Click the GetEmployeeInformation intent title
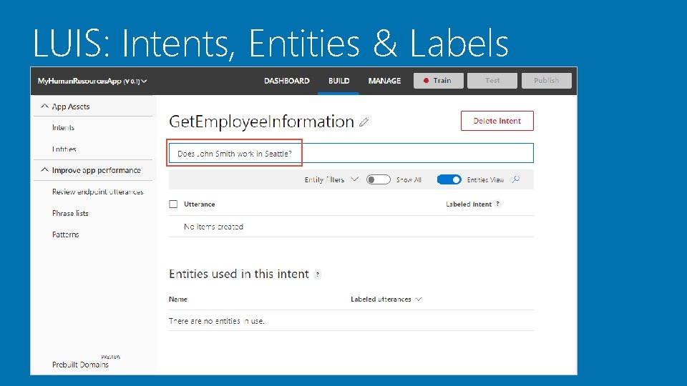Image resolution: width=687 pixels, height=386 pixels. pyautogui.click(x=261, y=122)
